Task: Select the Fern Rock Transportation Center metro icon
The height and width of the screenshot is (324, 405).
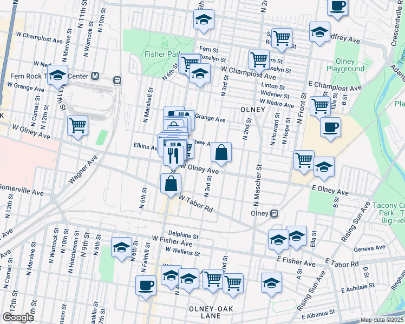Action: tap(96, 76)
